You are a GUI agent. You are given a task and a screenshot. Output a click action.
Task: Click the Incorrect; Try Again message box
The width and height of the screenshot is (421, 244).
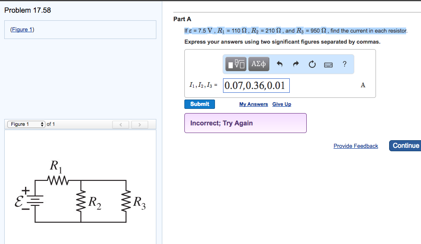tap(245, 123)
